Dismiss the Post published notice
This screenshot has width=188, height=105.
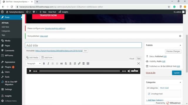point(180,36)
